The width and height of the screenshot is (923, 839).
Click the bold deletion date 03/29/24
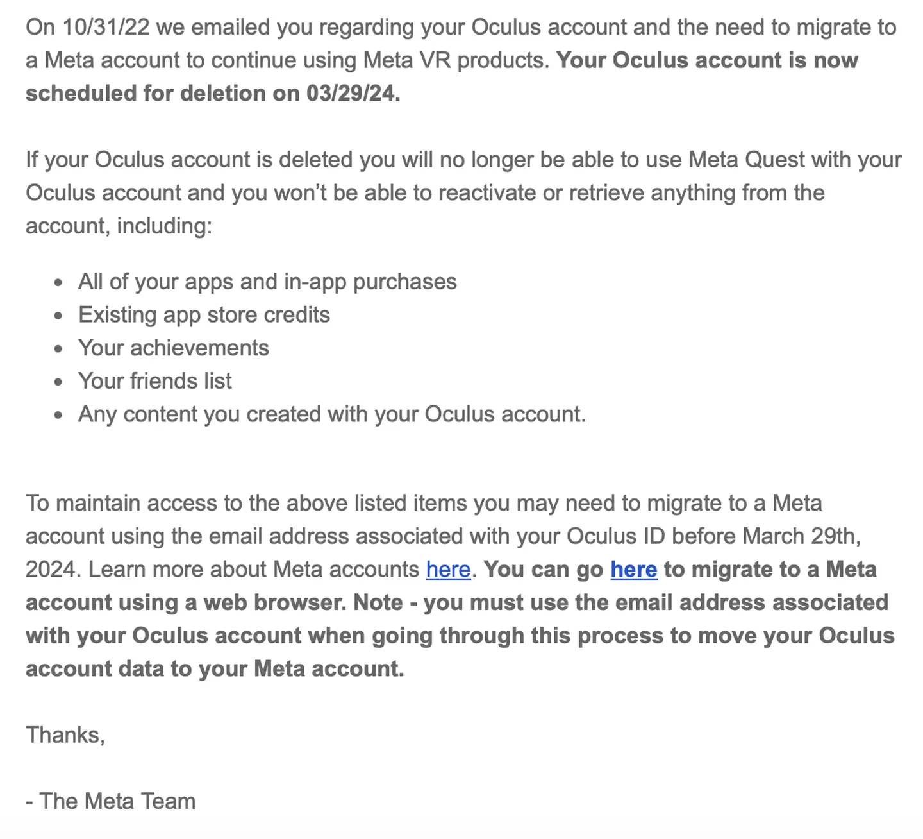pyautogui.click(x=352, y=94)
